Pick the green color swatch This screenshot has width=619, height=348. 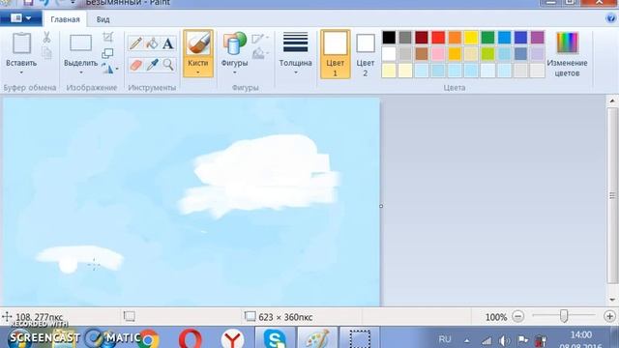(x=487, y=38)
